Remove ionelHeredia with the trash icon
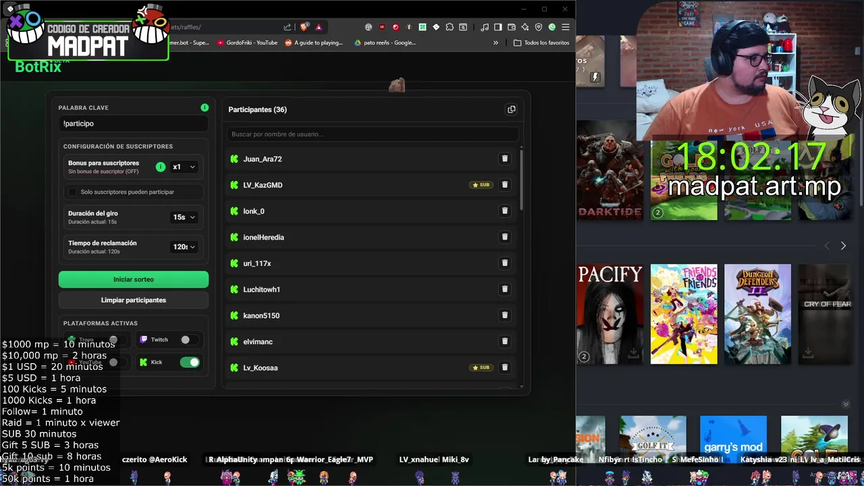 point(504,237)
